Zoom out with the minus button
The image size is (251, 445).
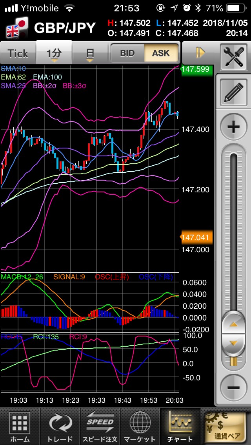pos(234,387)
